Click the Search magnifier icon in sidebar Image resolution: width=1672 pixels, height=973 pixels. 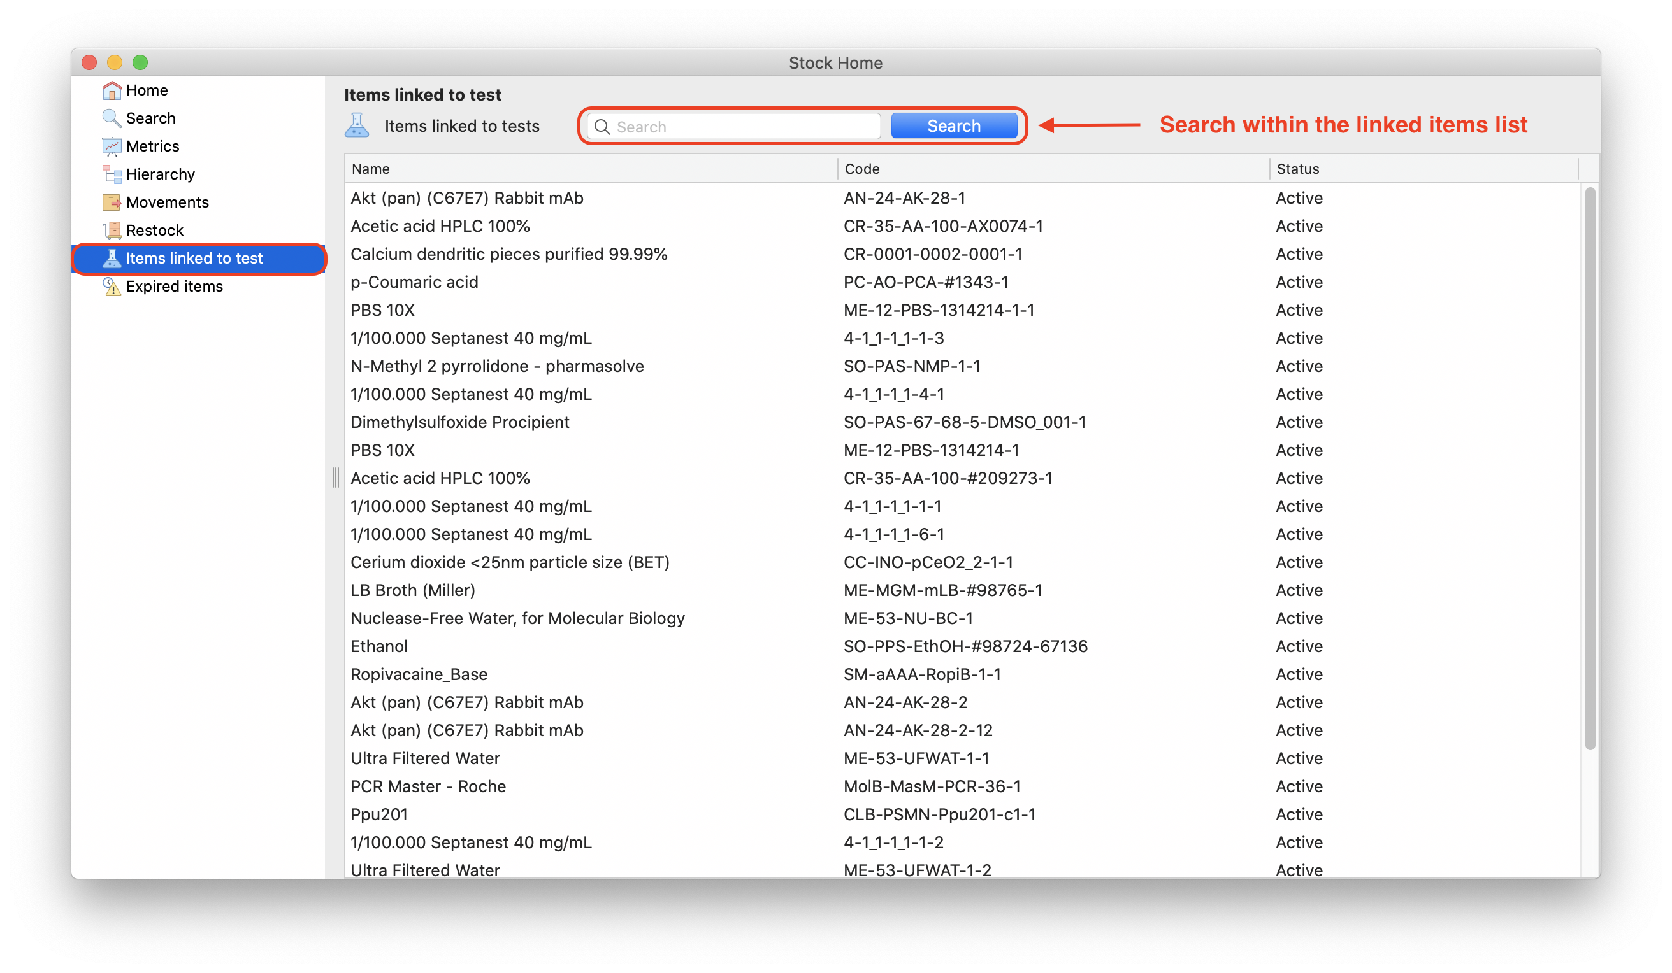click(x=112, y=118)
